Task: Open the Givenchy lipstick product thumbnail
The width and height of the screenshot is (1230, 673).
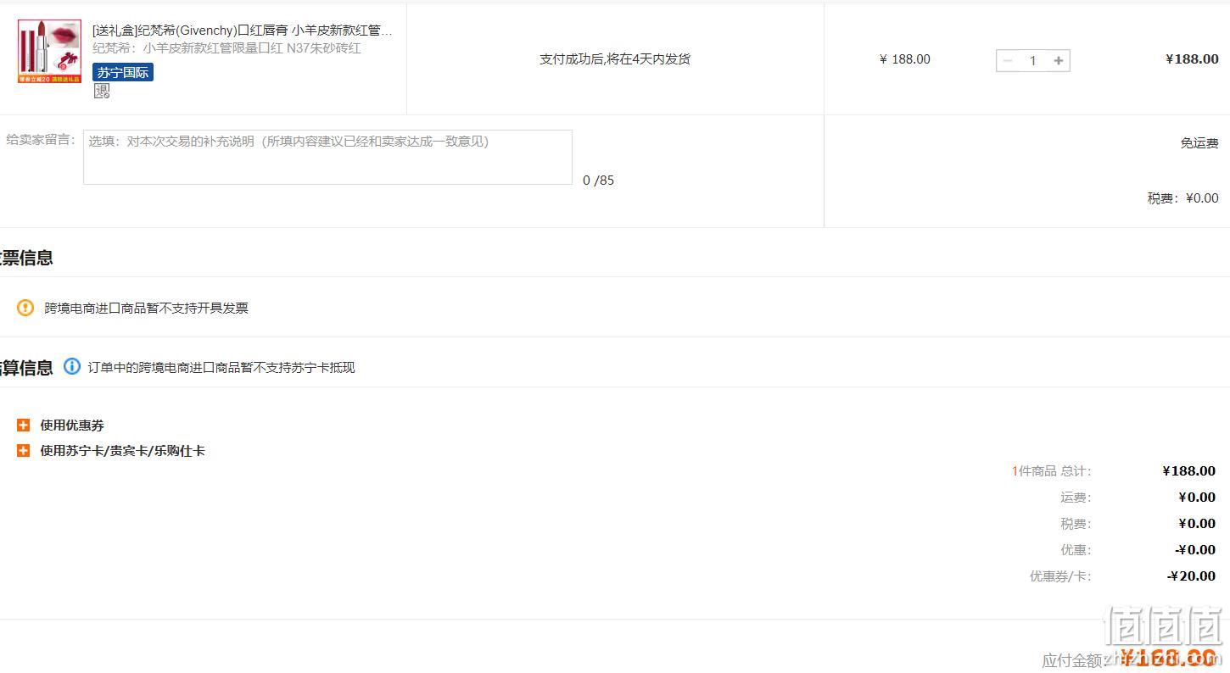Action: 49,51
